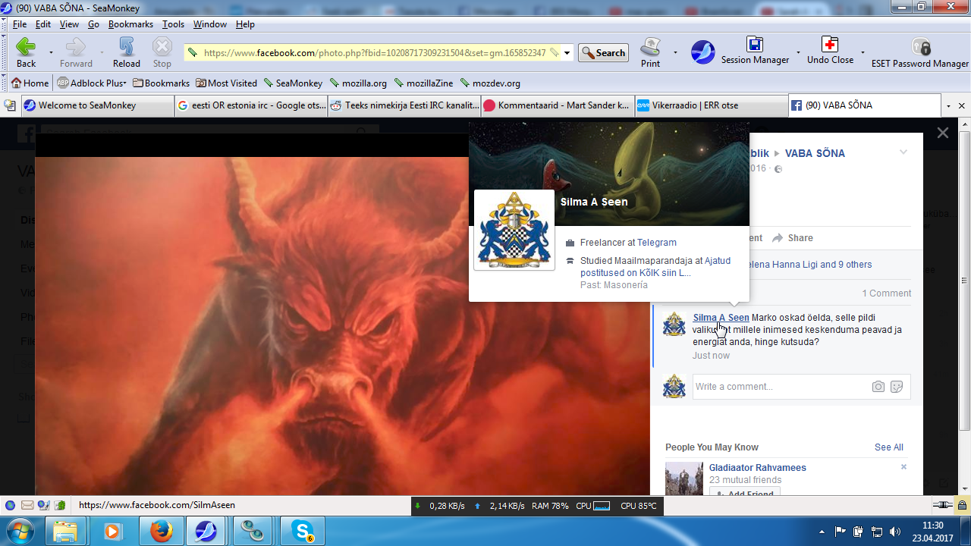
Task: Click the volume speaker icon in system tray
Action: pyautogui.click(x=894, y=532)
